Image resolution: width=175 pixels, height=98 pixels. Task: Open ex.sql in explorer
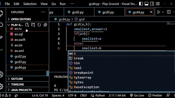pyautogui.click(x=28, y=34)
